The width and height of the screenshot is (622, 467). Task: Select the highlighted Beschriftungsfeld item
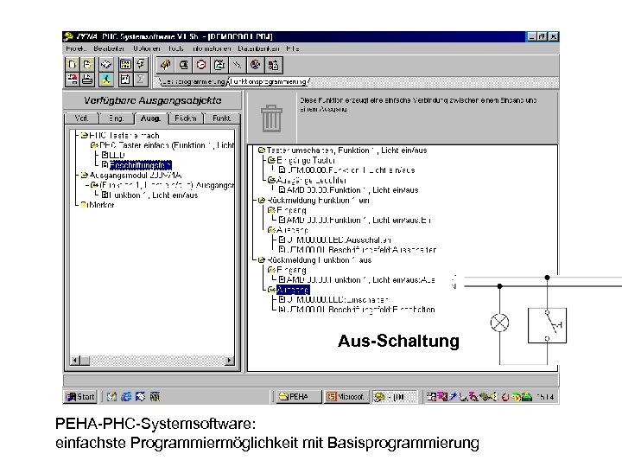tap(141, 165)
